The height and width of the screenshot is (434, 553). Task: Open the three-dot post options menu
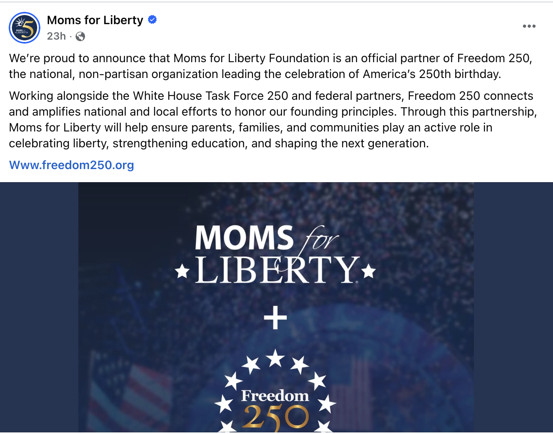[529, 26]
